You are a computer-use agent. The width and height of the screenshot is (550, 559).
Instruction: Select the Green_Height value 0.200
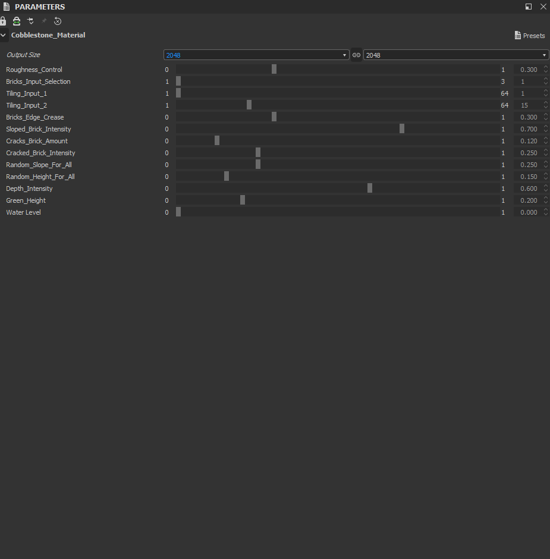coord(528,200)
